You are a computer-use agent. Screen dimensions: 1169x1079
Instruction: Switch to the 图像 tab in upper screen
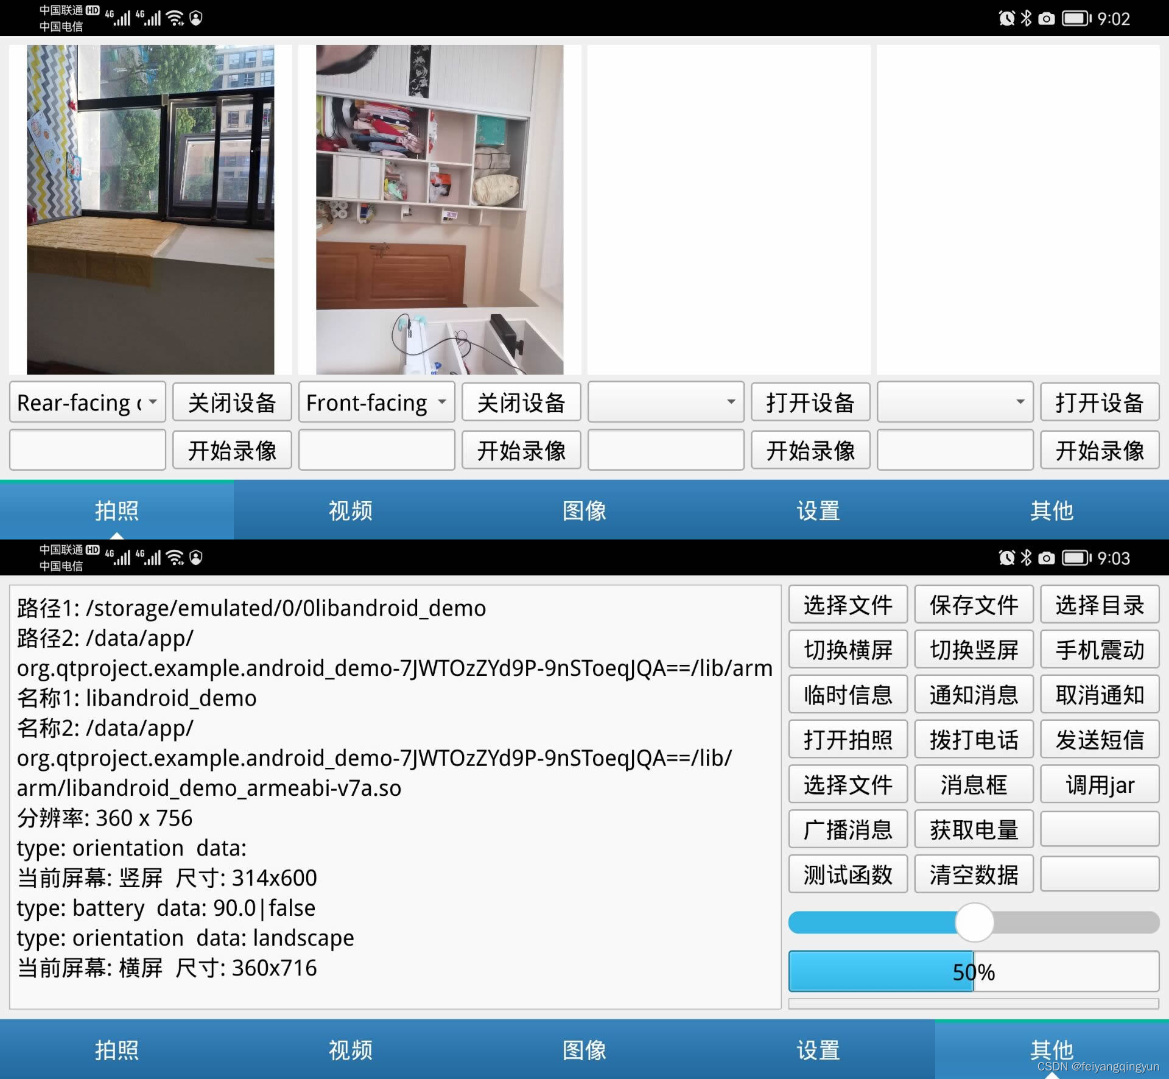584,510
